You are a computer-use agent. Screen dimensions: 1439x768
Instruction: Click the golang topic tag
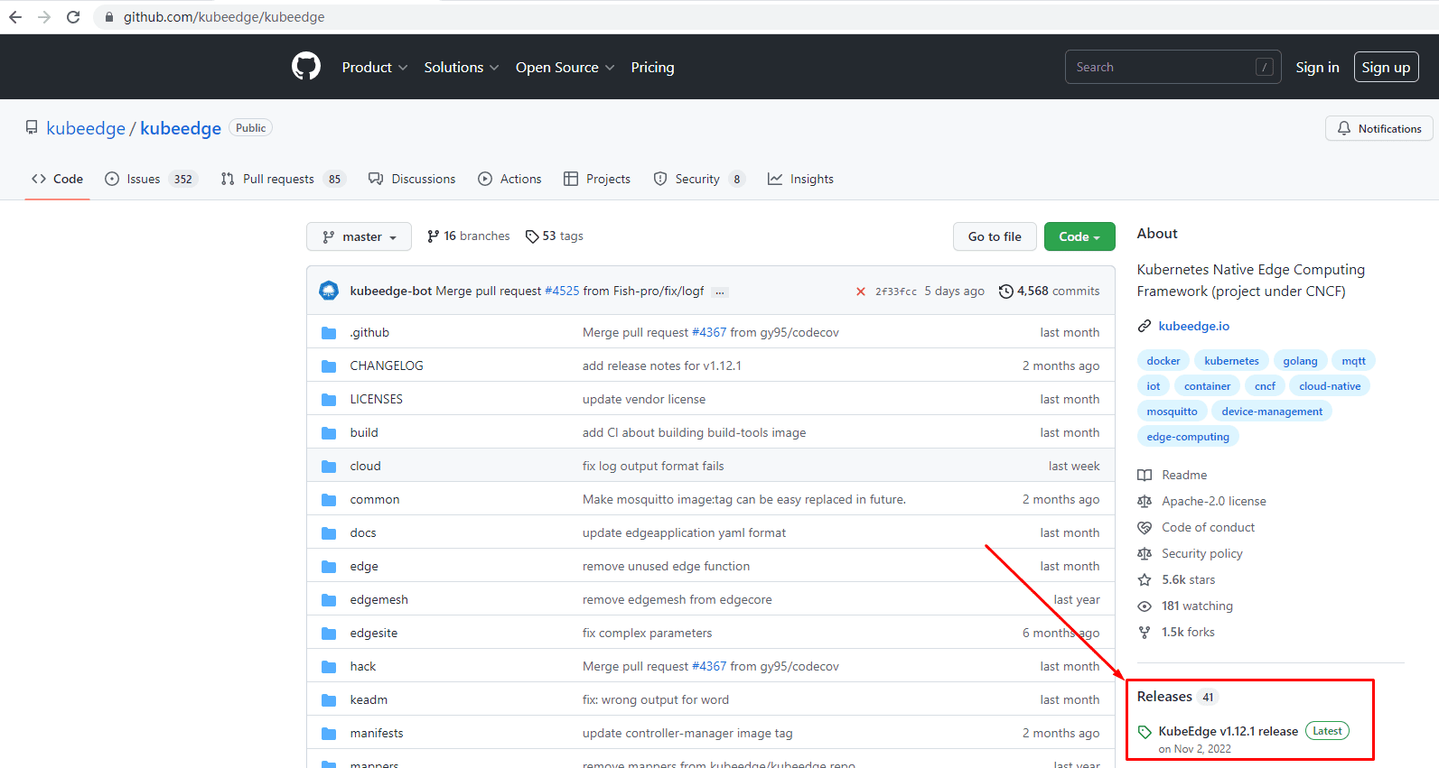click(x=1300, y=361)
